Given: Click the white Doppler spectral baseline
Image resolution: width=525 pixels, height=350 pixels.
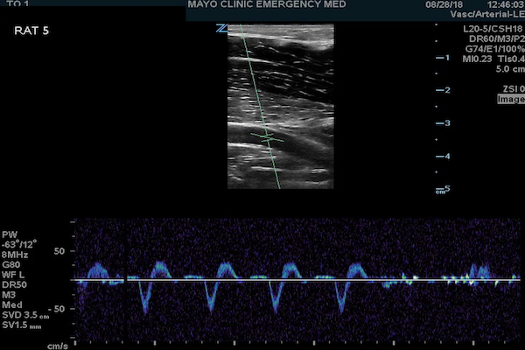Looking at the screenshot, I should pos(297,280).
